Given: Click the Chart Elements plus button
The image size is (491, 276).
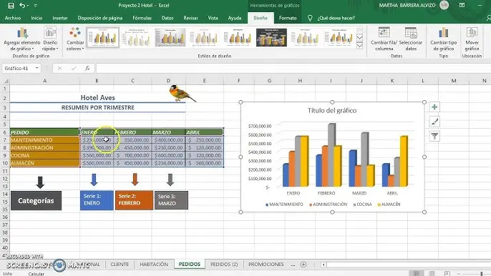Looking at the screenshot, I should click(x=434, y=107).
